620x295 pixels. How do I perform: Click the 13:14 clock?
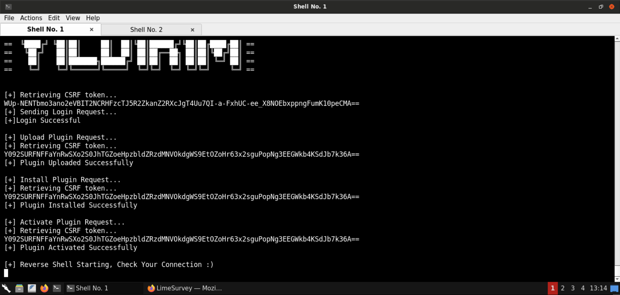coord(598,288)
